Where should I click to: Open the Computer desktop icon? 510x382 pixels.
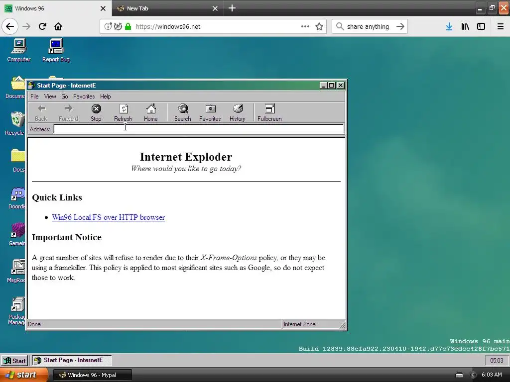pyautogui.click(x=19, y=50)
